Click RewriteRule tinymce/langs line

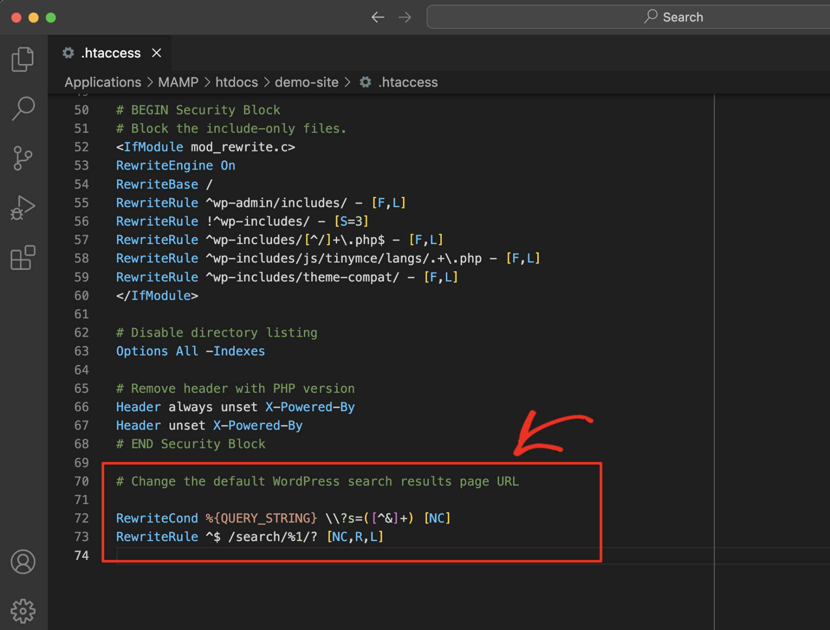[328, 258]
